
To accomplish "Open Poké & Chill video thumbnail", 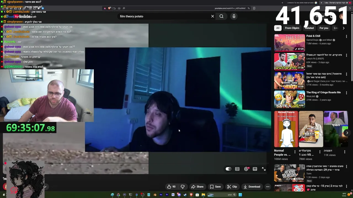I will tap(290, 43).
